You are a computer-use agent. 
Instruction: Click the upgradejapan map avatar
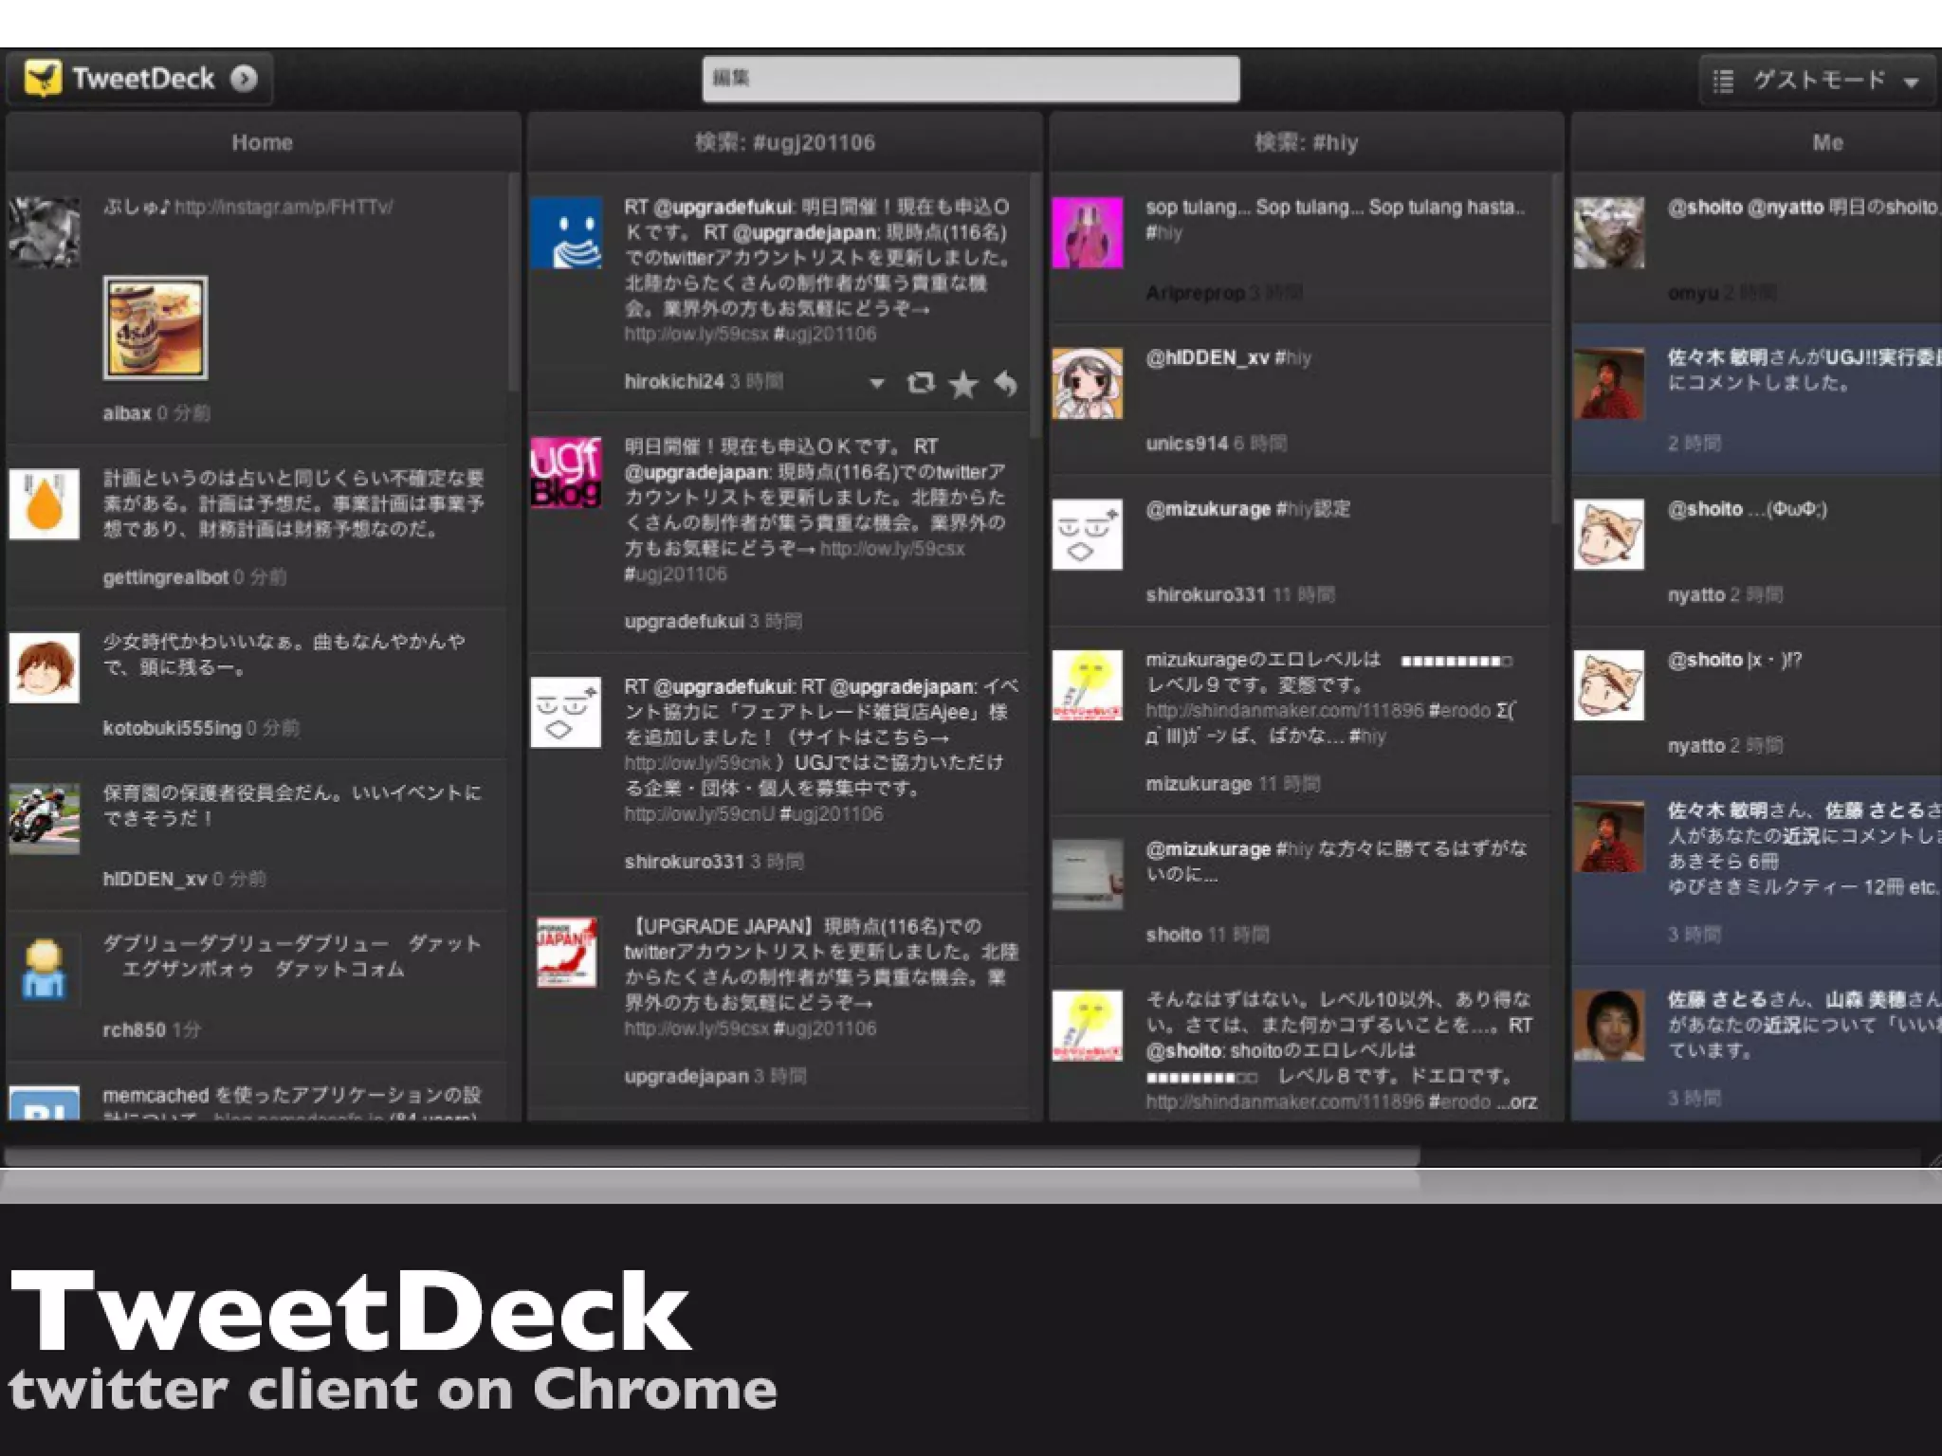[x=566, y=952]
